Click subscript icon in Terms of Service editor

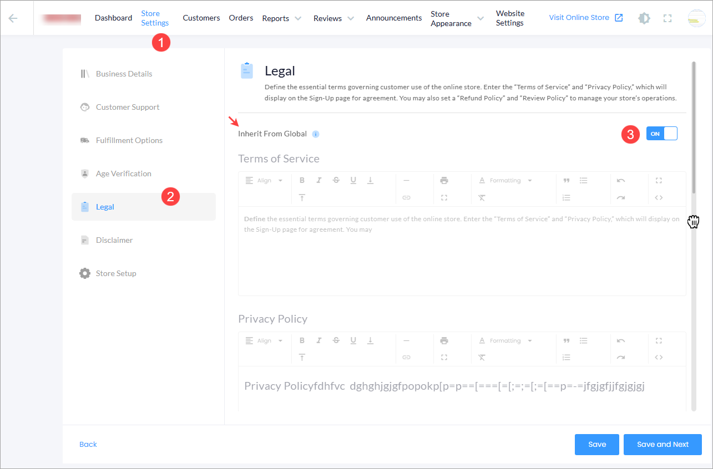(370, 180)
